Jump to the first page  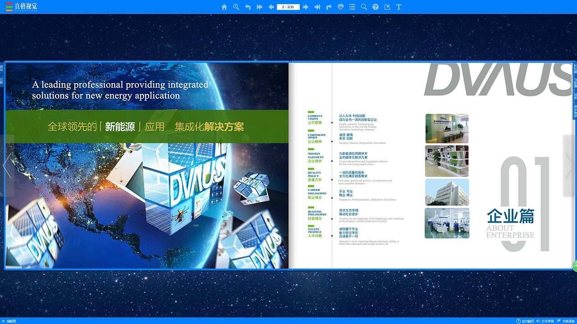pos(259,7)
